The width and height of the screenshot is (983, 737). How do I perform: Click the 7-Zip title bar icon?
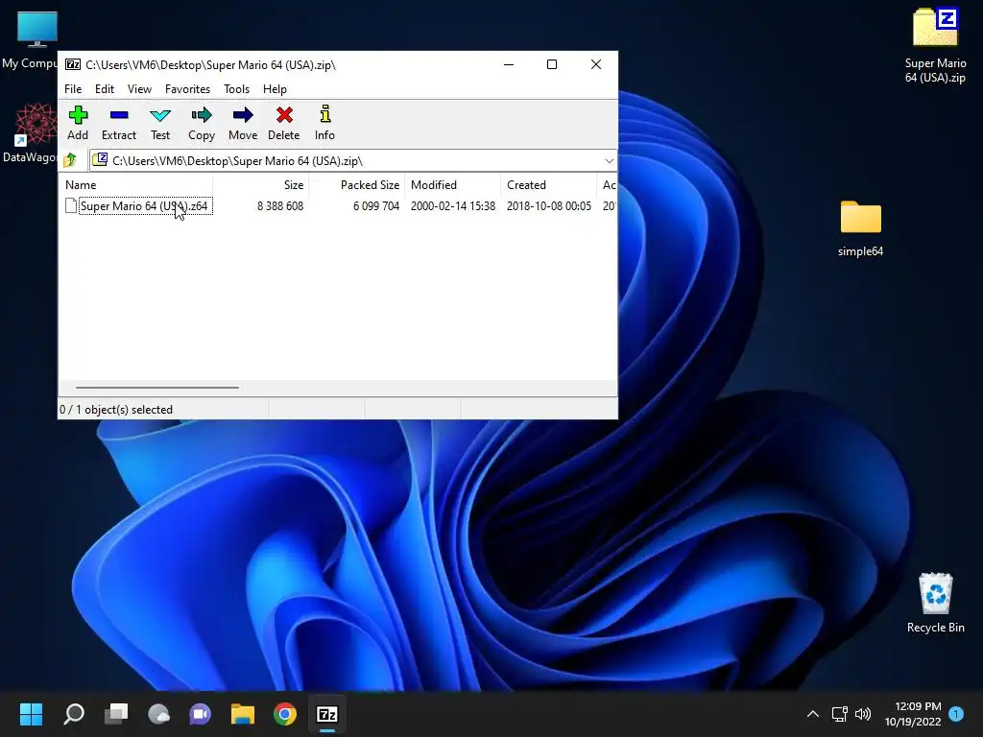pos(73,64)
